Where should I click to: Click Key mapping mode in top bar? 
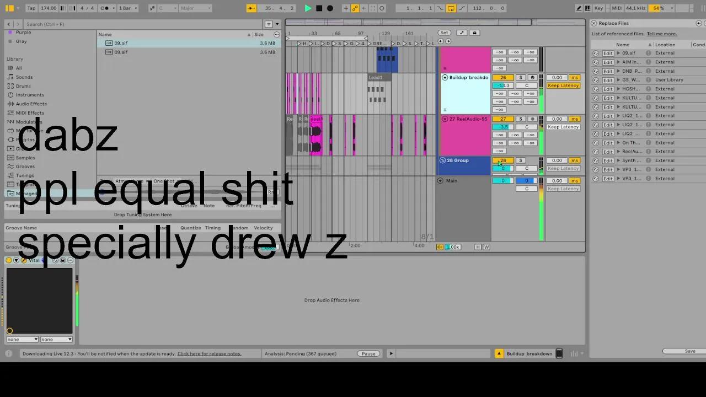(598, 8)
